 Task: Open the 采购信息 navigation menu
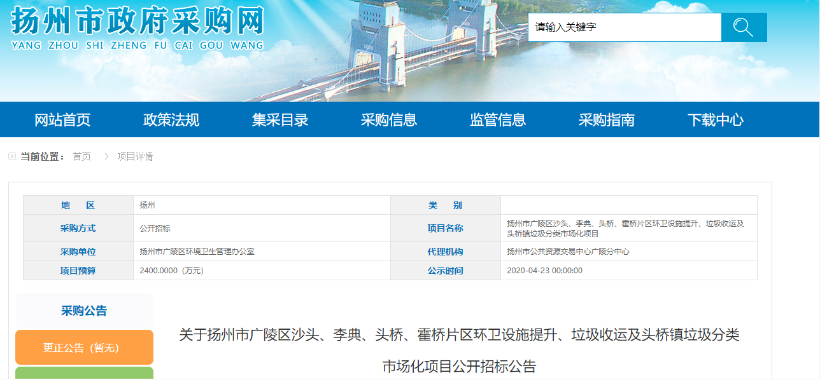(389, 119)
